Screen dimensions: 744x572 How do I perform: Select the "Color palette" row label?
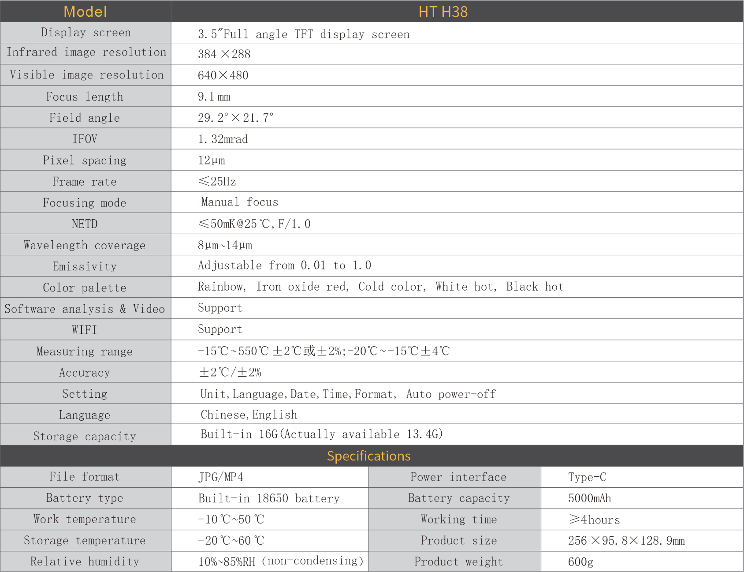[x=85, y=288]
